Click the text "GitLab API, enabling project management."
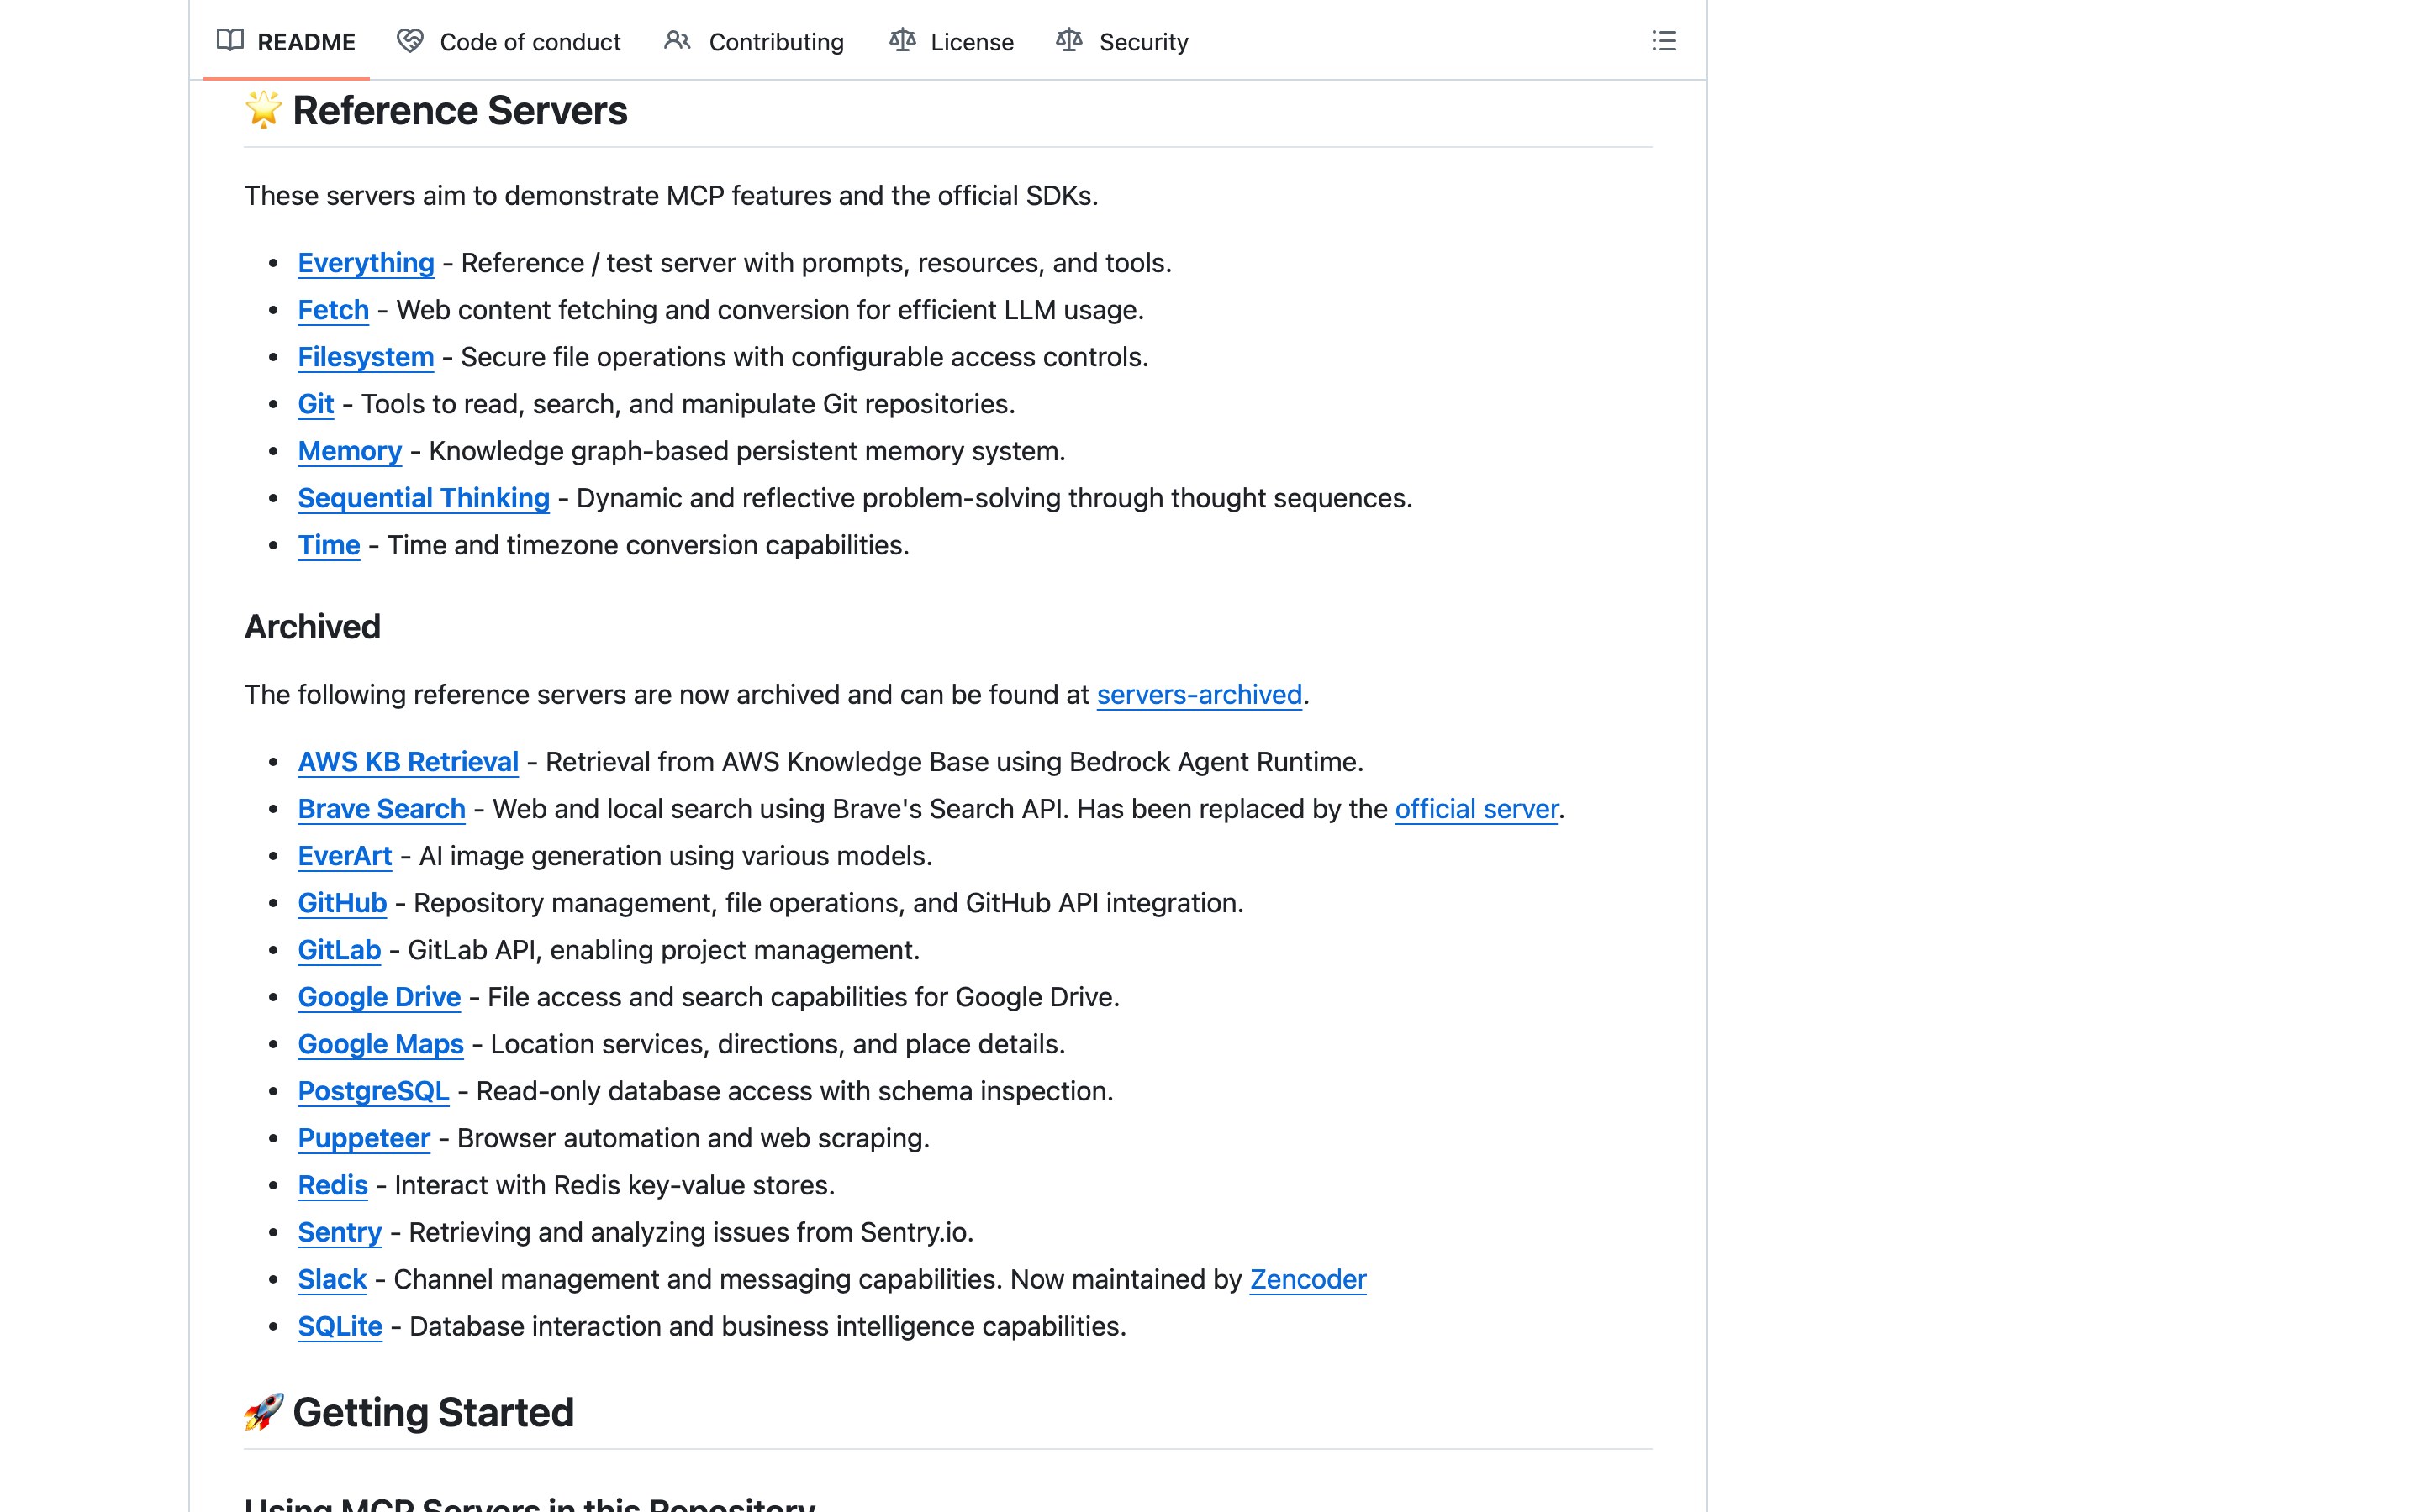 coord(664,950)
